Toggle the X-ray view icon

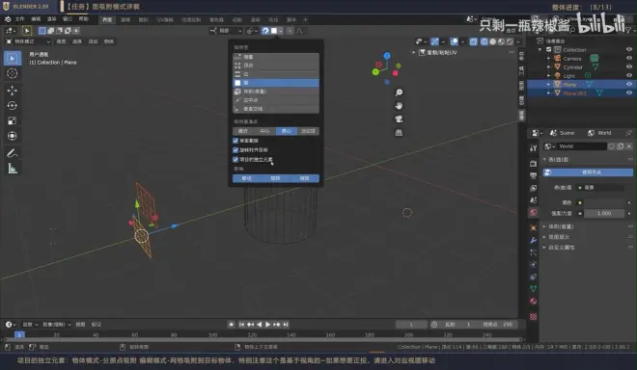point(473,41)
